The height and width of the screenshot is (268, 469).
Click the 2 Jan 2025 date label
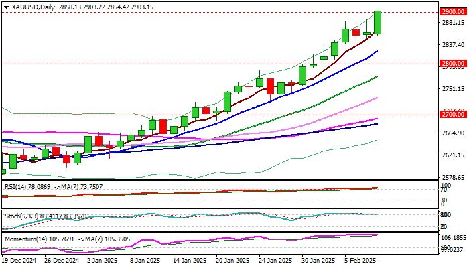105,260
